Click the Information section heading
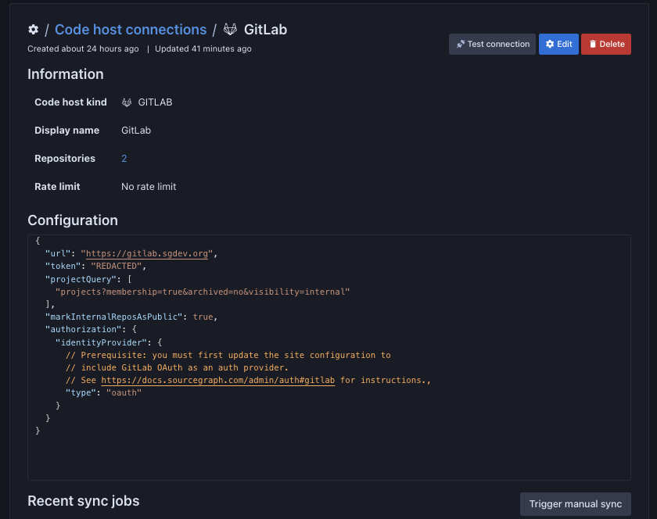Image resolution: width=657 pixels, height=519 pixels. (66, 74)
